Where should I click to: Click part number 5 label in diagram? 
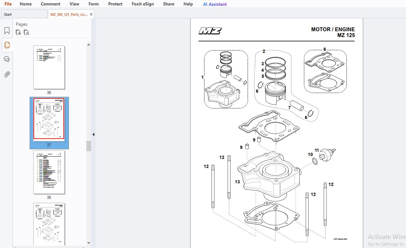coord(263,76)
